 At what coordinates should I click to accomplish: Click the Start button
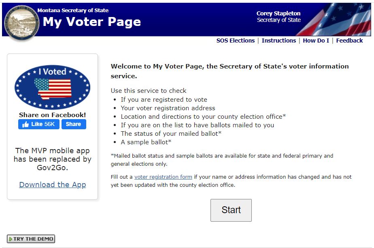(x=231, y=210)
